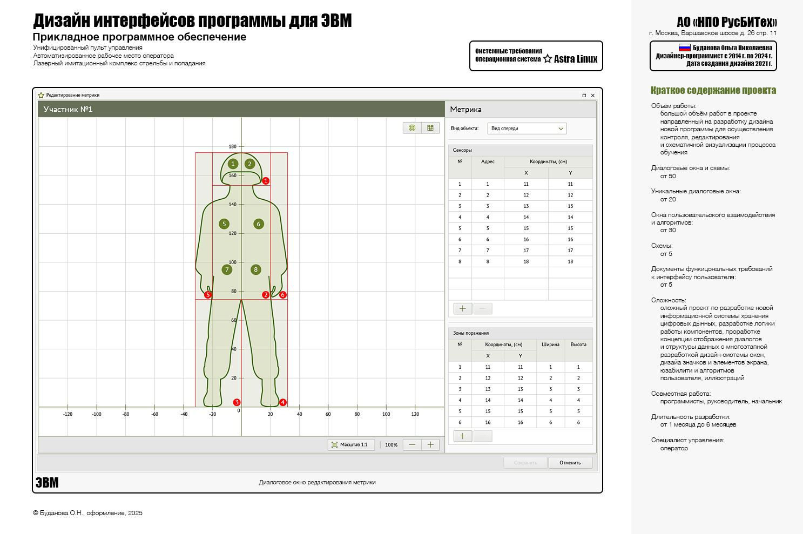Click X coordinate cell of sensor row 3
The width and height of the screenshot is (803, 534).
point(526,206)
